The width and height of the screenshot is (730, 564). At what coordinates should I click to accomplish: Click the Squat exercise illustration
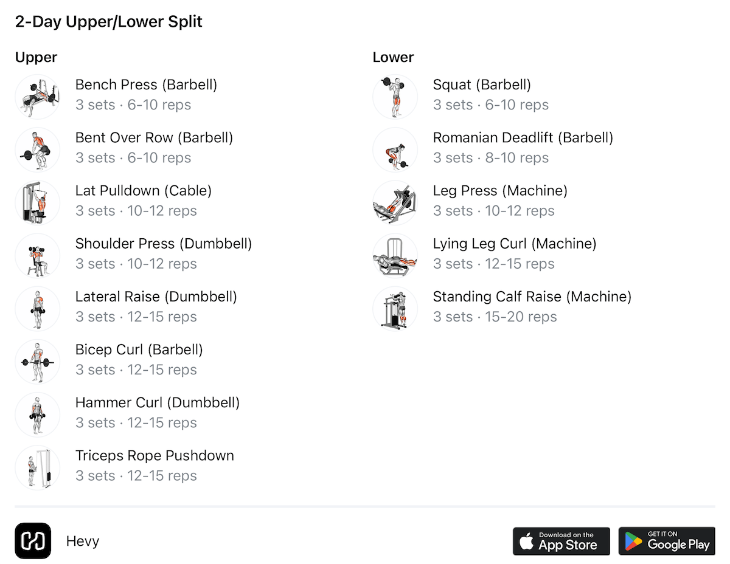click(x=395, y=96)
